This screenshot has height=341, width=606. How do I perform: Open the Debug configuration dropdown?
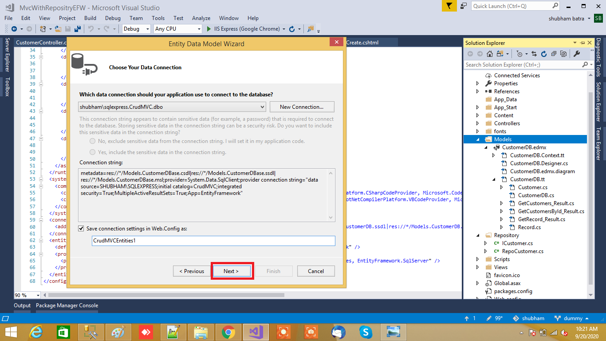[x=148, y=29]
